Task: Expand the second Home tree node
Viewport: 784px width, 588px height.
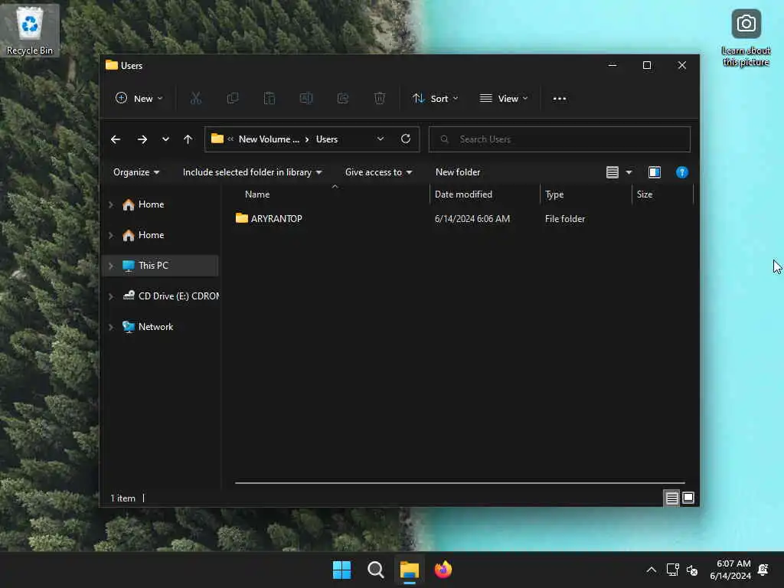Action: pos(111,235)
